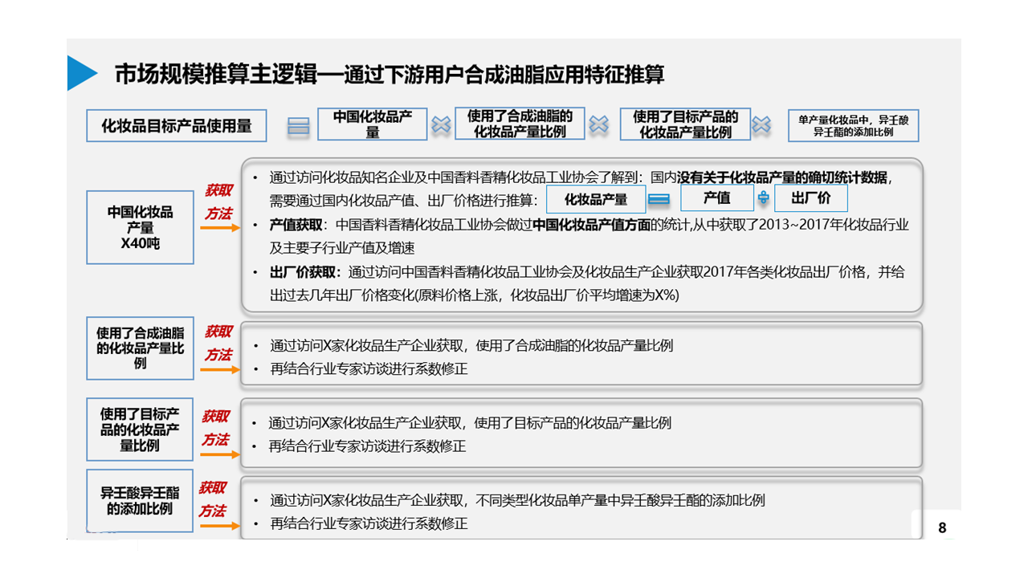
Task: Select the left 中国化妆品产量 X40吨 box
Action: click(x=141, y=227)
